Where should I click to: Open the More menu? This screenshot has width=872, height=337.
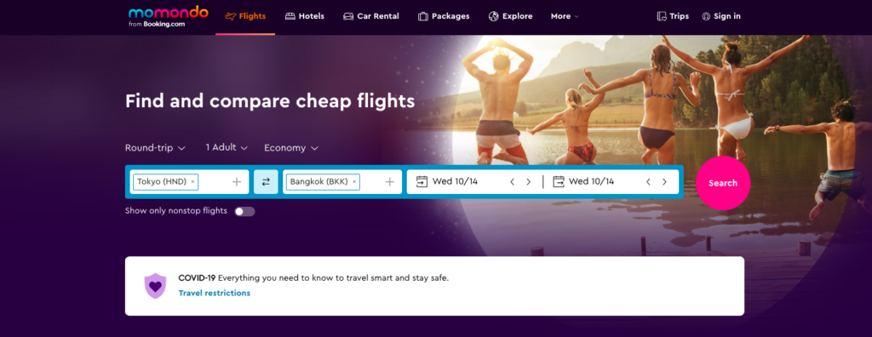pyautogui.click(x=565, y=16)
